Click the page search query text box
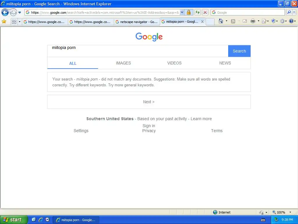Screen dimensions: 298x224 click(x=138, y=51)
